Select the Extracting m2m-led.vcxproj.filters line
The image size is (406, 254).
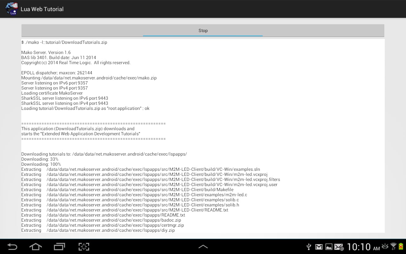point(151,179)
